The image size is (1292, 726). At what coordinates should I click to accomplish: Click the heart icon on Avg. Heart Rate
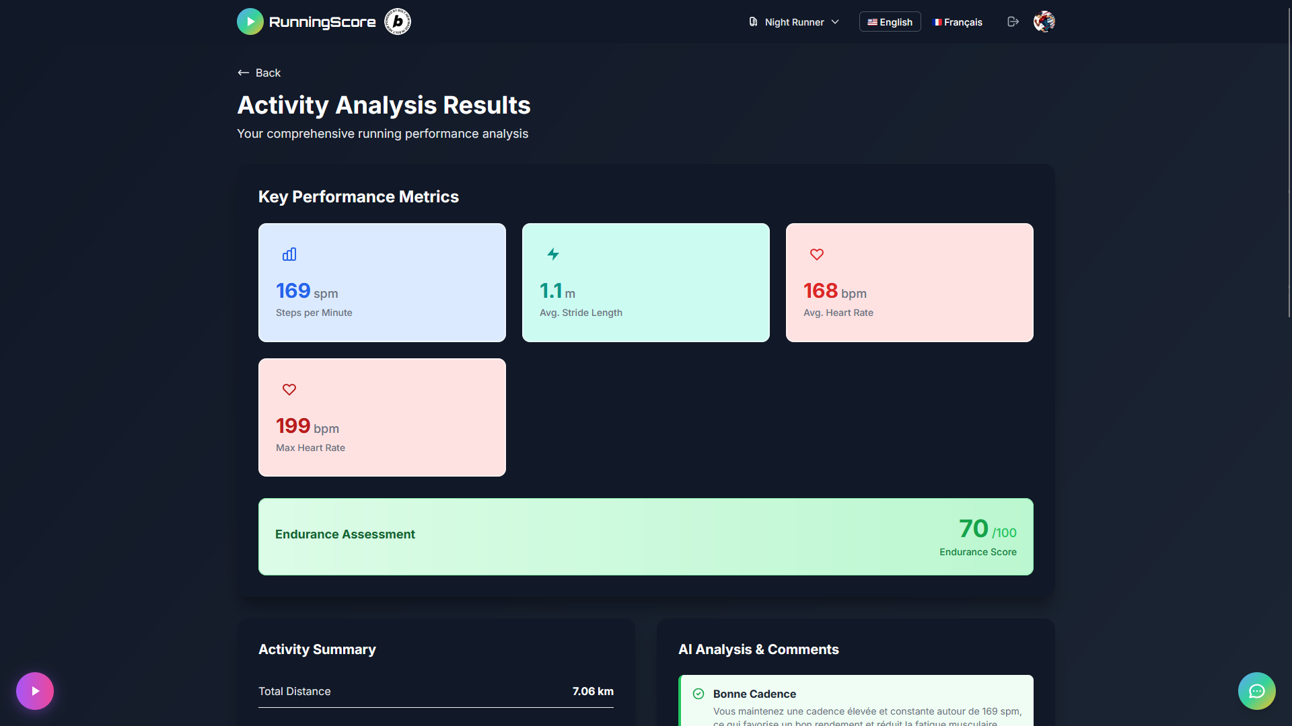click(x=816, y=254)
